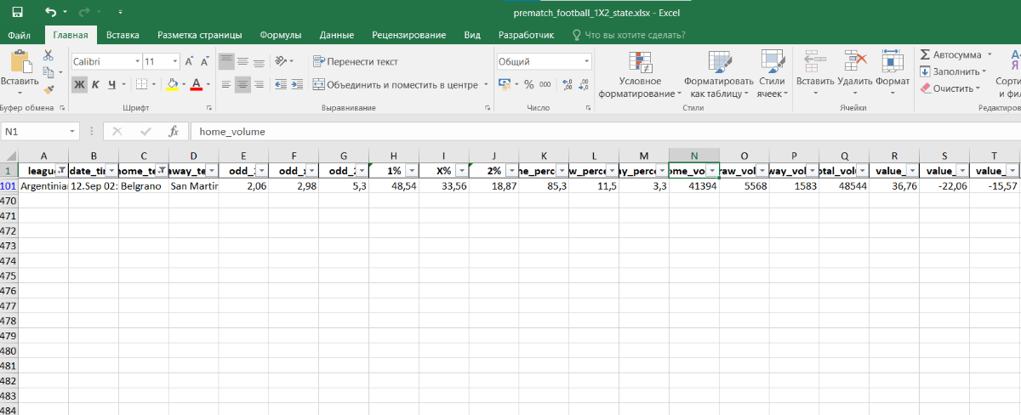Click the percent style icon
1021x415 pixels.
528,84
